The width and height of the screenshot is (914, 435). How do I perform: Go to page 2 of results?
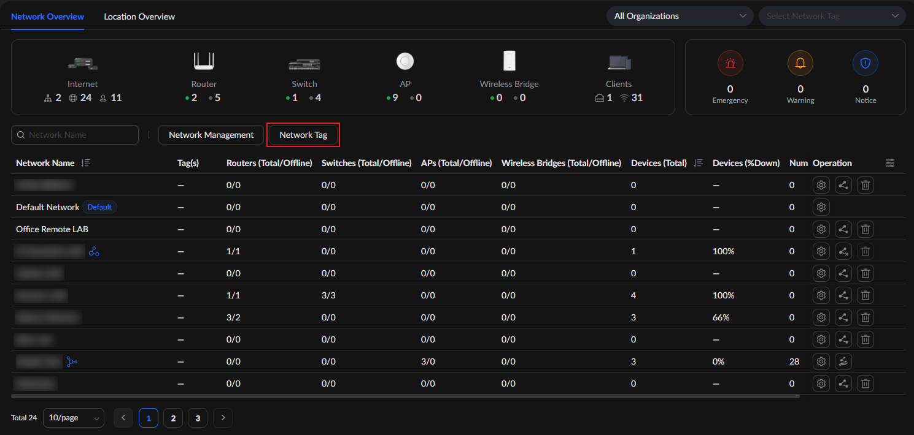click(x=173, y=418)
